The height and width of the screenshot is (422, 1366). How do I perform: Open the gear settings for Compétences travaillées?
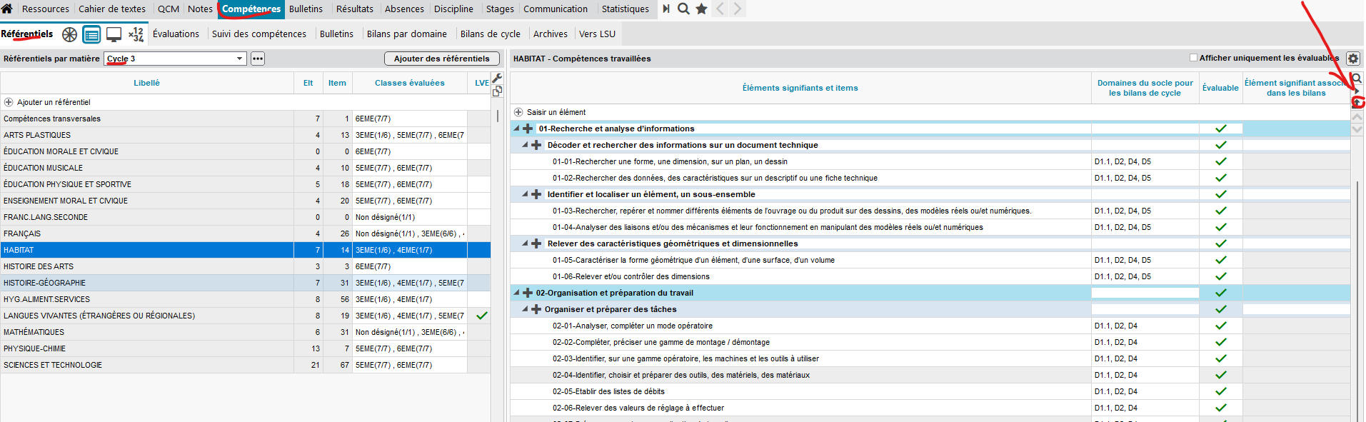coord(1352,59)
